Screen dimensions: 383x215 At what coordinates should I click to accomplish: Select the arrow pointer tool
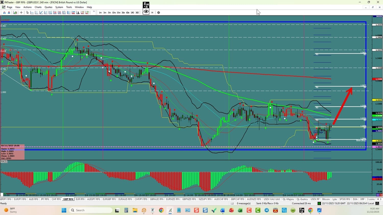[27, 12]
